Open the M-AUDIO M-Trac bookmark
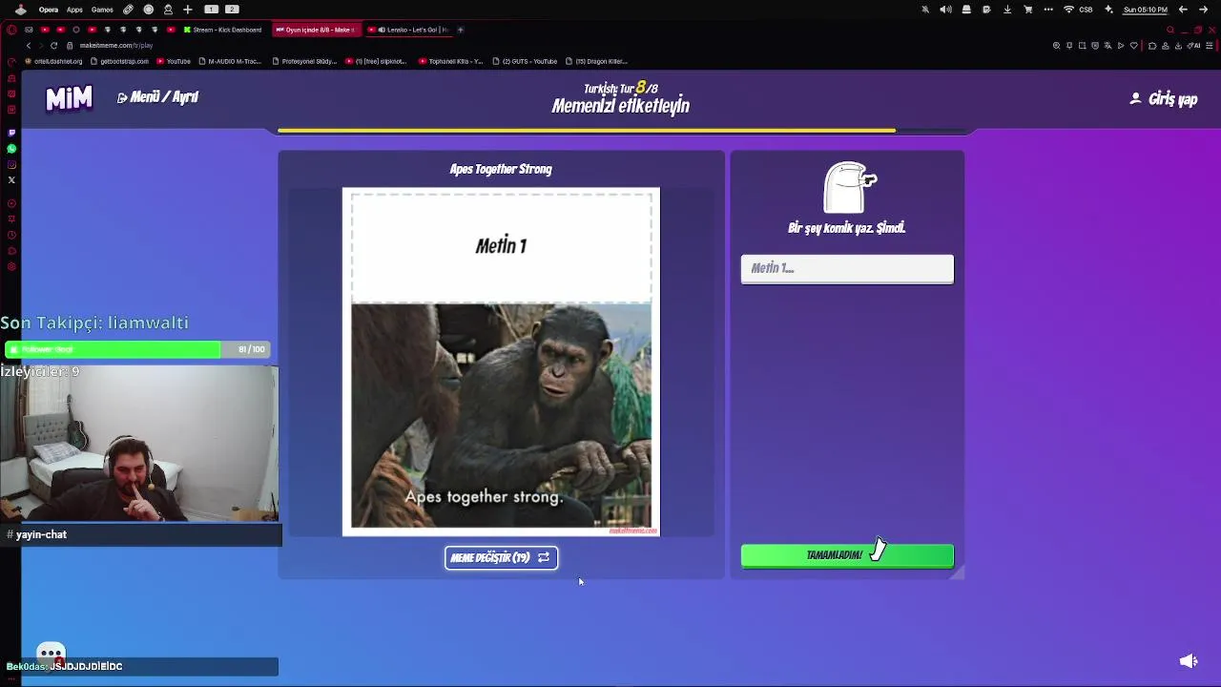 pos(229,61)
